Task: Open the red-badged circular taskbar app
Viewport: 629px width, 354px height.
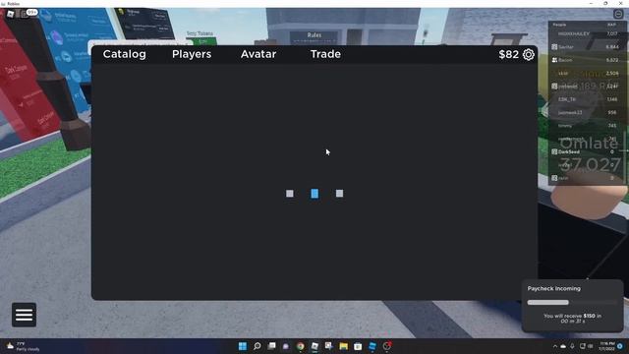Action: point(386,346)
